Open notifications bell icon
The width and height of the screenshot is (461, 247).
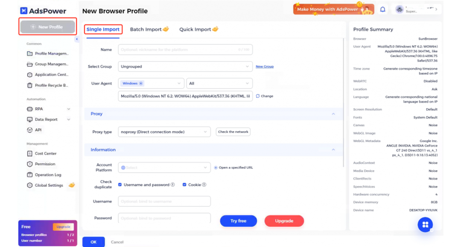382,9
